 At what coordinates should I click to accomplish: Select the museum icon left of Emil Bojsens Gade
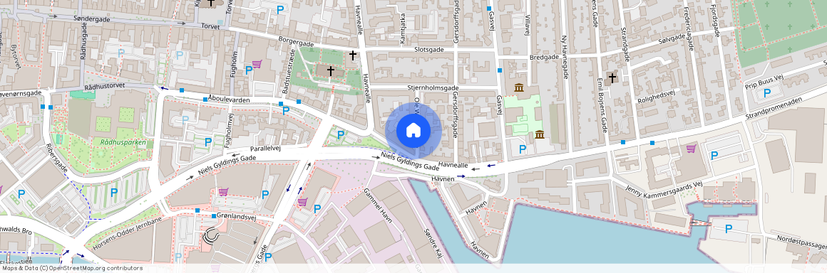pyautogui.click(x=539, y=134)
